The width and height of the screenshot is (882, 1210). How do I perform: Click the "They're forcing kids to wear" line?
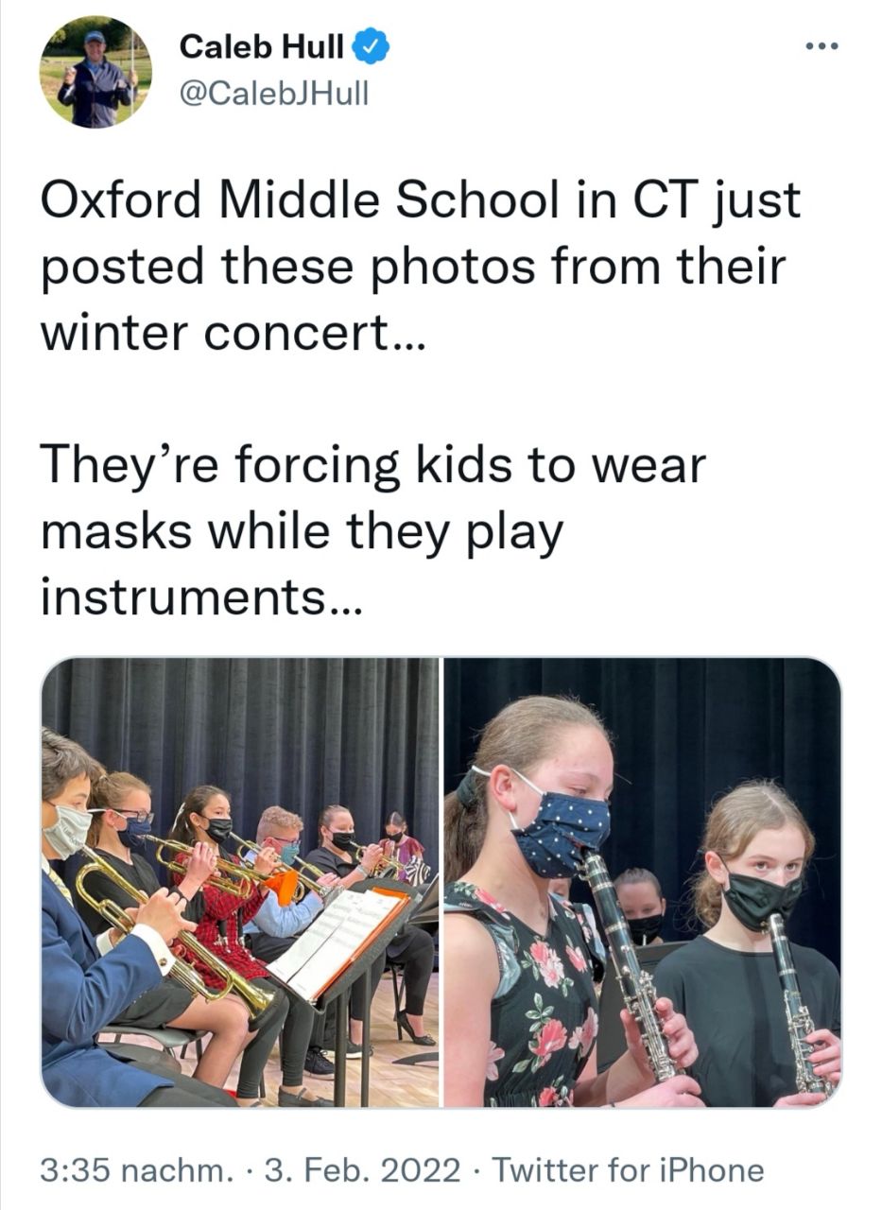pos(372,466)
